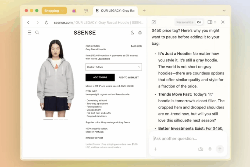Click the OUR LEGACY brand name

click(x=93, y=46)
